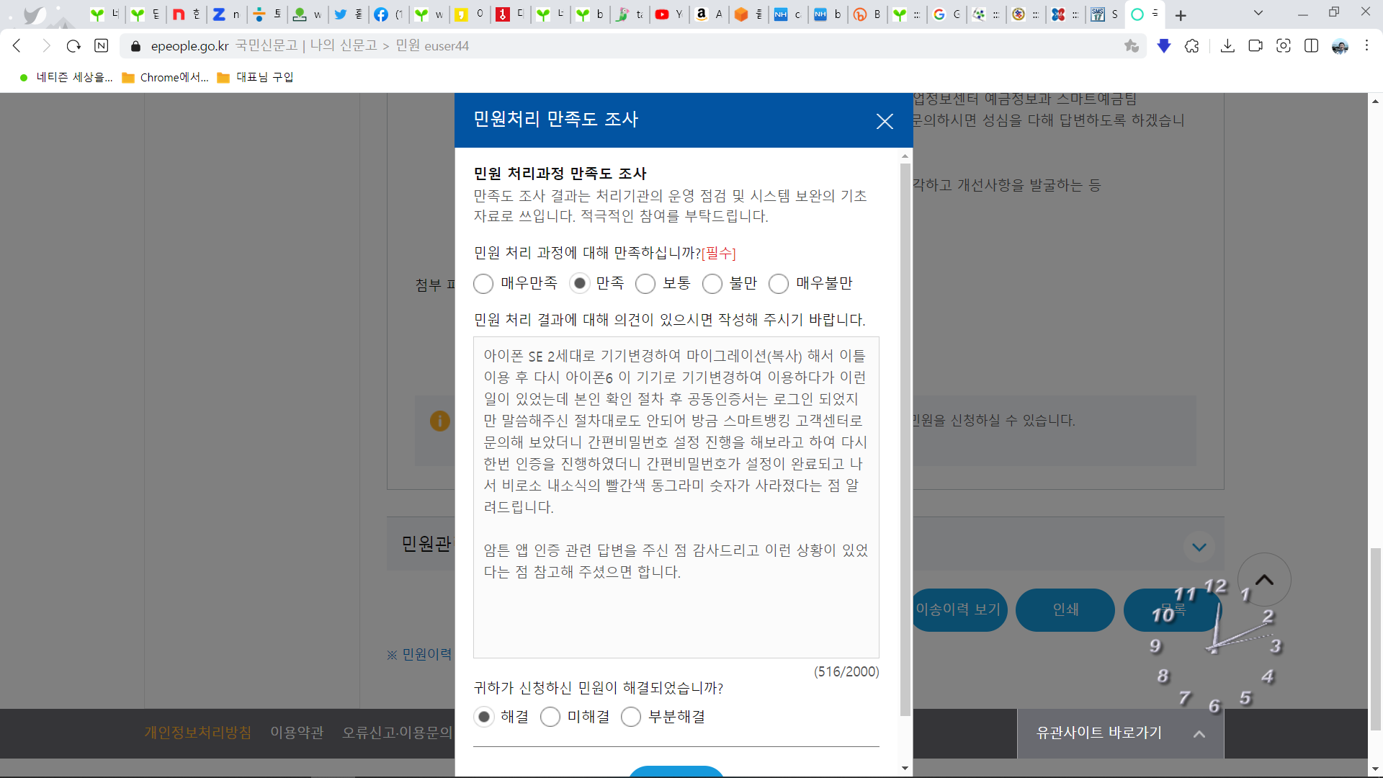Click the blue submit button below the survey

point(676,772)
